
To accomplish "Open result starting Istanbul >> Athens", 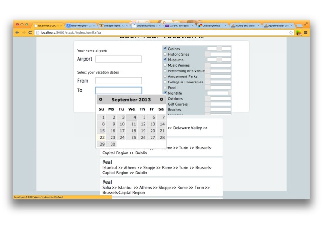I will pyautogui.click(x=161, y=167).
